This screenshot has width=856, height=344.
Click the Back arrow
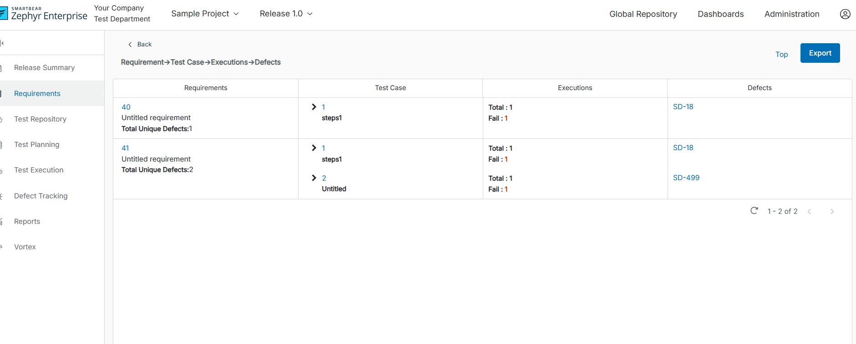pos(130,45)
